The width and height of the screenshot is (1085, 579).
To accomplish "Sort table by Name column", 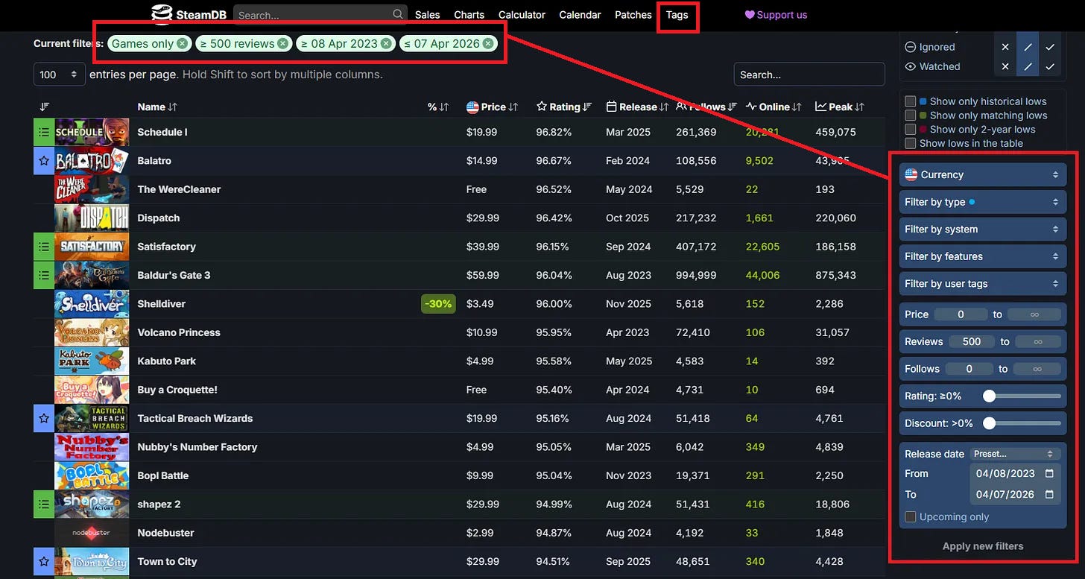I will (157, 107).
